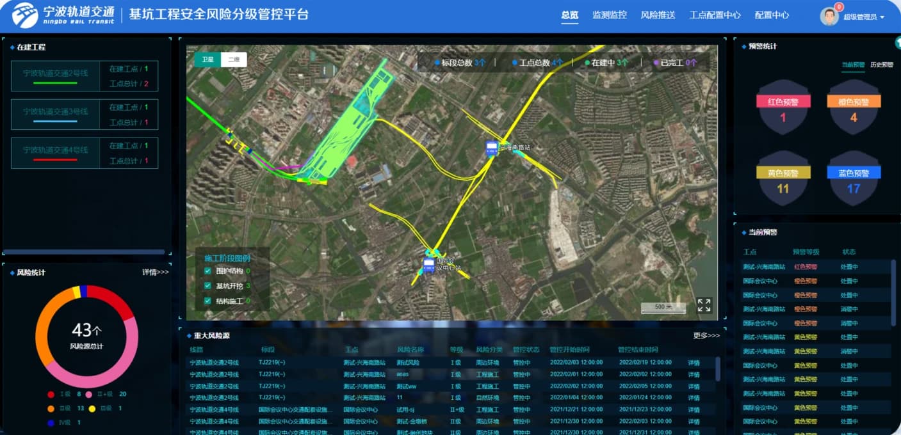Image resolution: width=901 pixels, height=435 pixels.
Task: Click the 国际会议中心站 station marker icon
Action: point(428,266)
